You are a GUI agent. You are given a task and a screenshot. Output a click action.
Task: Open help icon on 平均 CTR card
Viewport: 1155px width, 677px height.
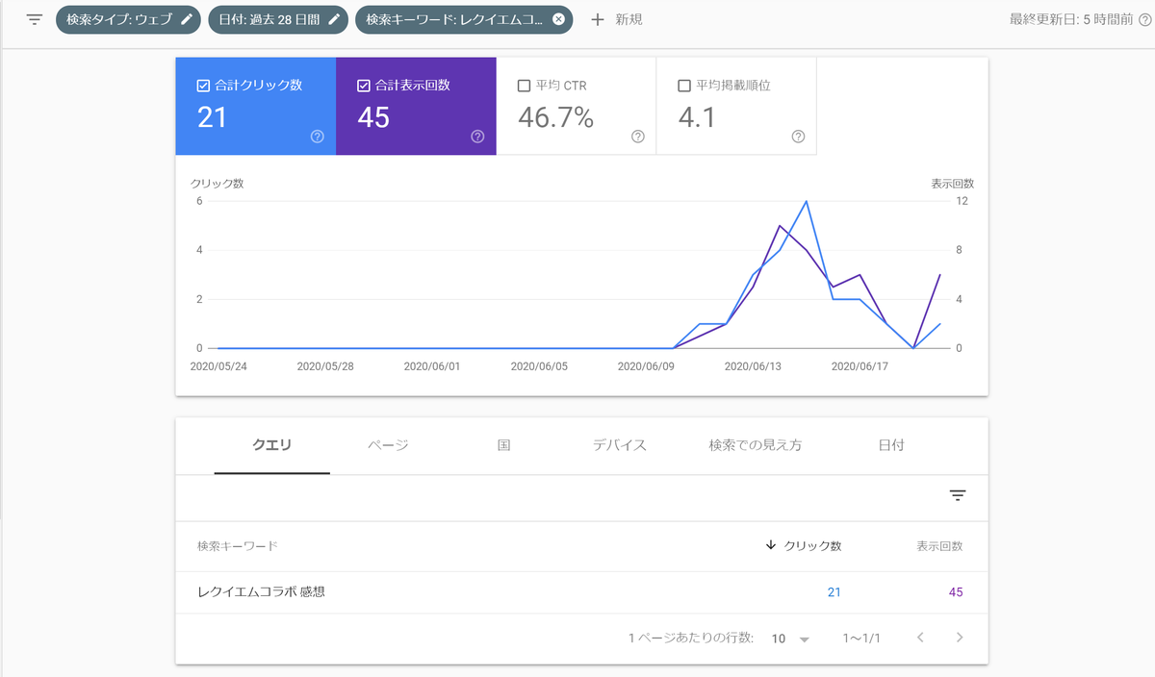click(637, 137)
